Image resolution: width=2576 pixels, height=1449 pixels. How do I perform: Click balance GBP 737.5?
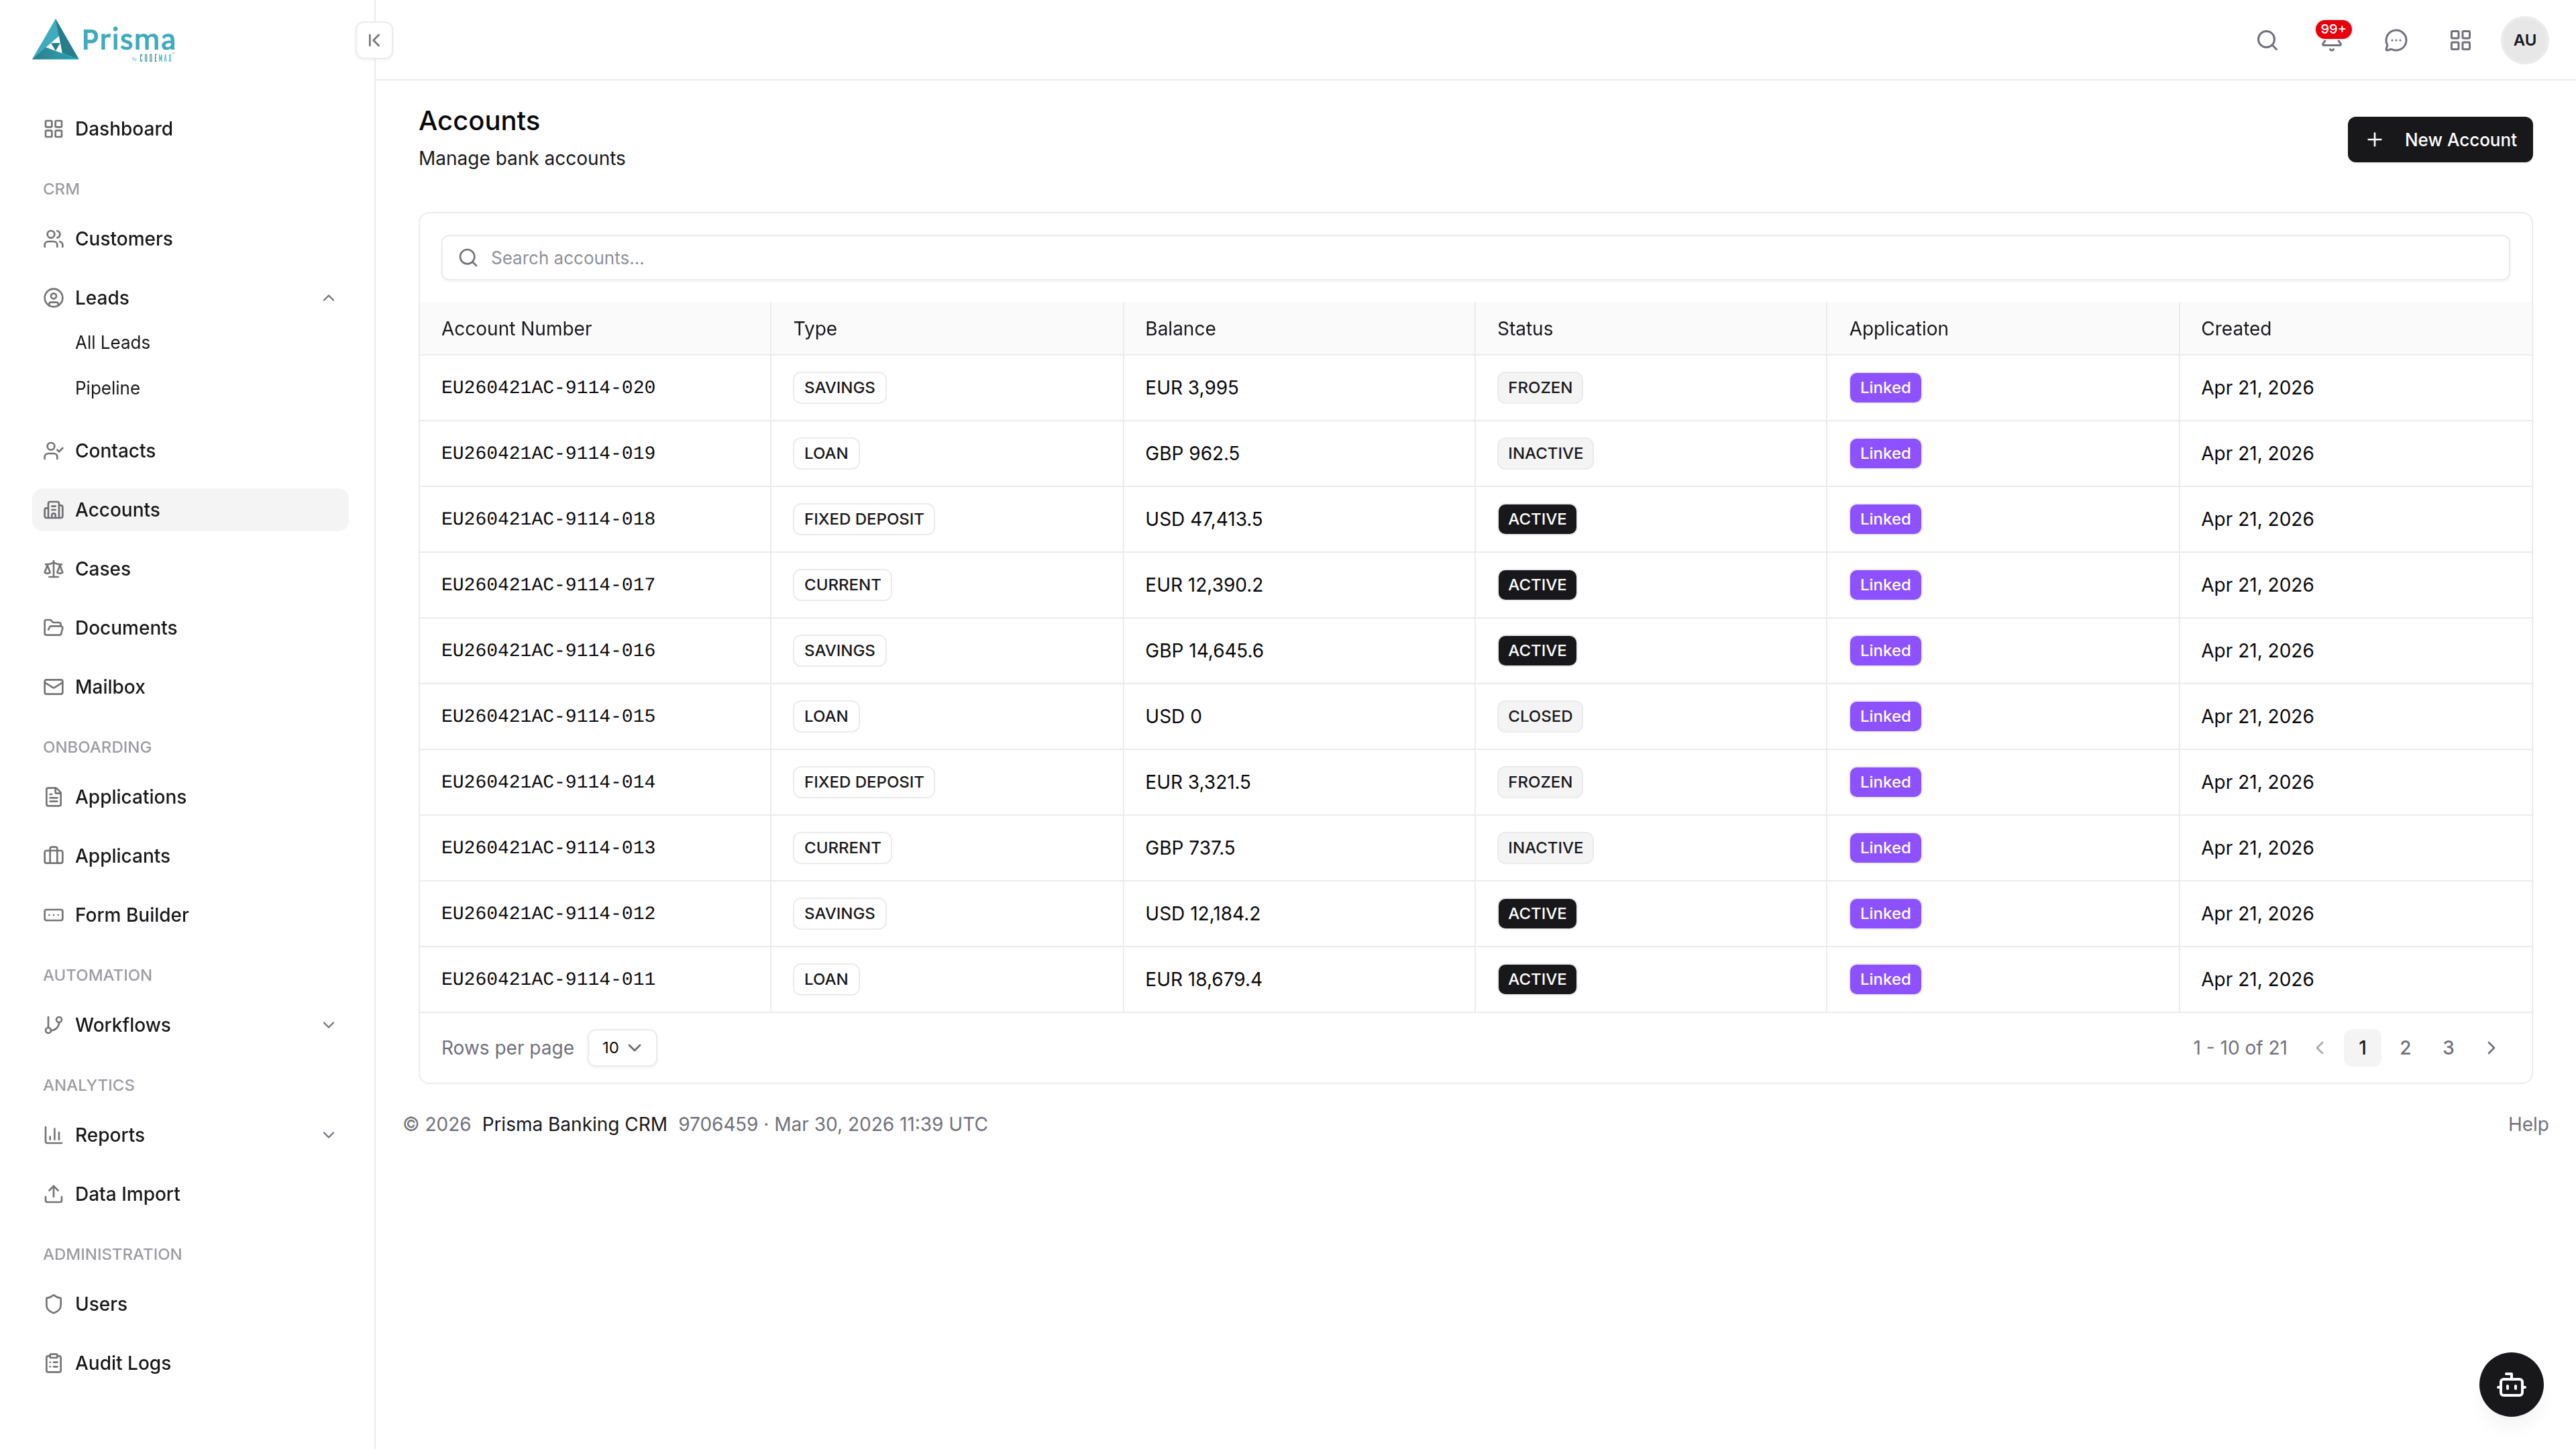click(1190, 848)
